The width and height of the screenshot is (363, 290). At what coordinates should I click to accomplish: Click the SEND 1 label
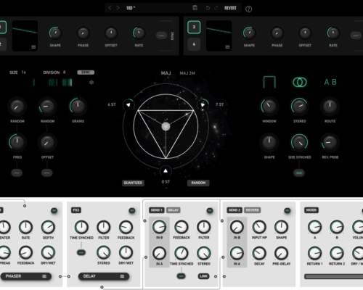[x=157, y=210]
